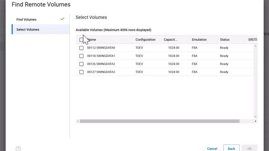
Task: Select the 0011D:SWINGDATA1 name text
Action: [101, 56]
